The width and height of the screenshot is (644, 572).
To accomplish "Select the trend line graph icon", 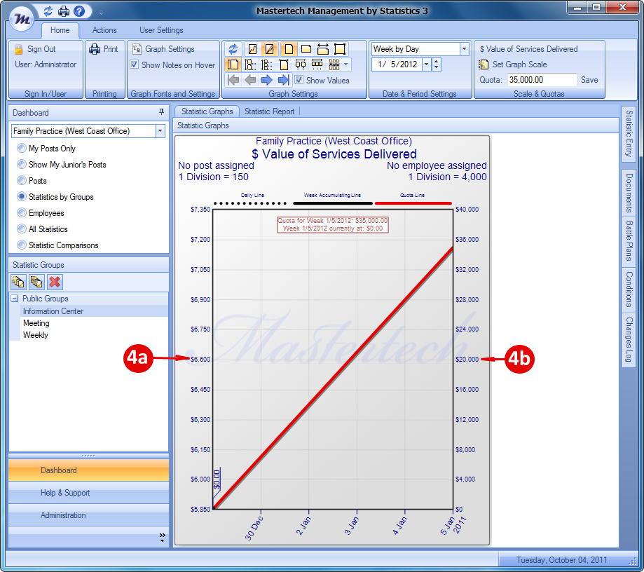I will (252, 49).
